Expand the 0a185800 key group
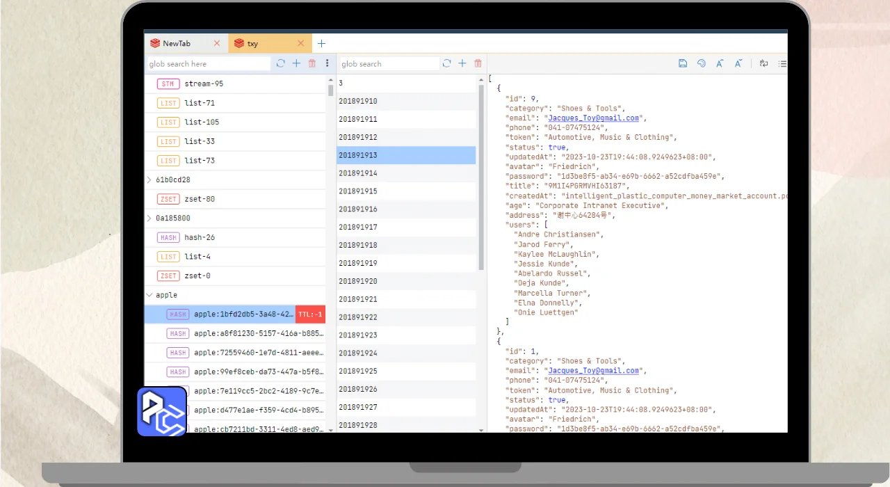 click(x=149, y=218)
